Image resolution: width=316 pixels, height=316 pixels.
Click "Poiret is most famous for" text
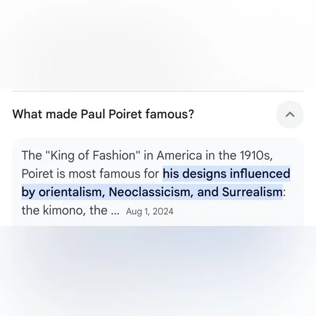point(90,173)
